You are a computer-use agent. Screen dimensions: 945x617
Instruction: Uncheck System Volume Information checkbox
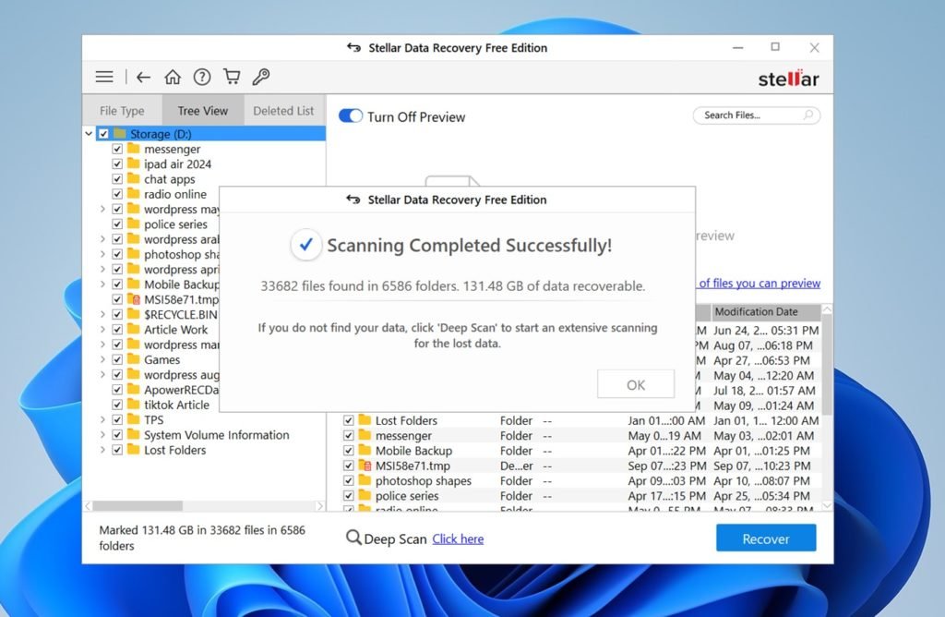click(117, 435)
